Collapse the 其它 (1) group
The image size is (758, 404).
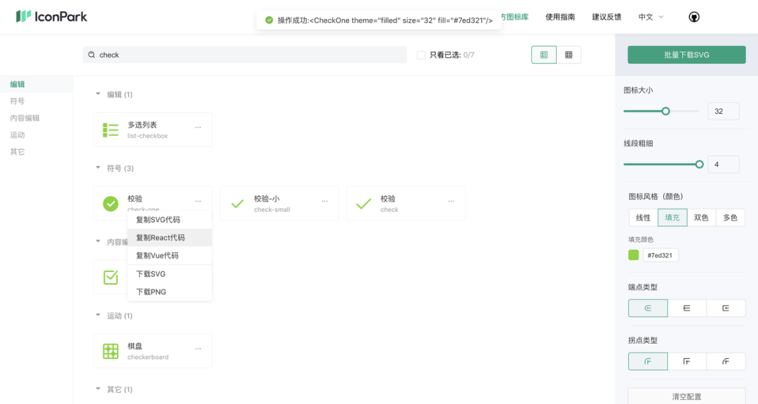[x=98, y=389]
